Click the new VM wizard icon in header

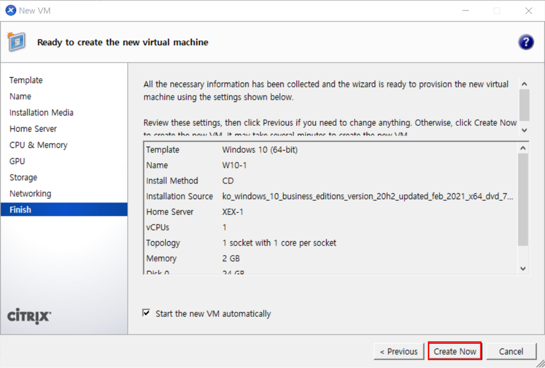tap(16, 42)
